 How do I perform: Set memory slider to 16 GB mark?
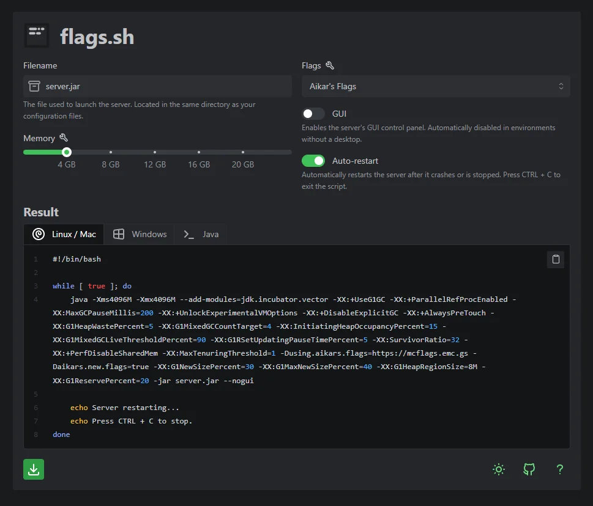[199, 152]
